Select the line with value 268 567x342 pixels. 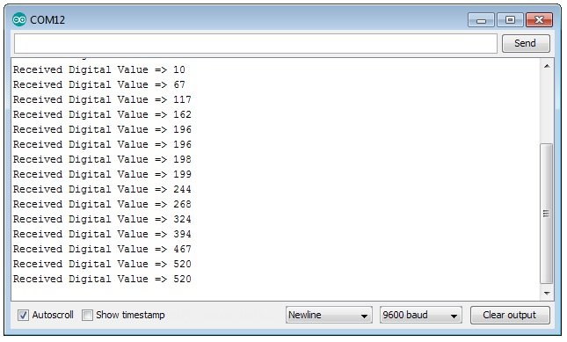click(x=102, y=204)
